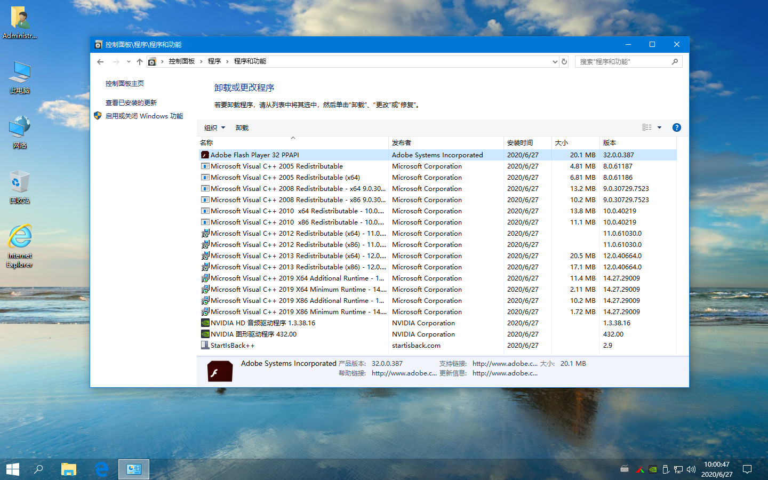Open 控制面板主页 link

[124, 83]
